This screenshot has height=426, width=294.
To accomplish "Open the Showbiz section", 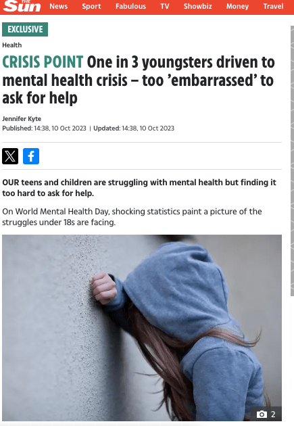I will point(197,6).
